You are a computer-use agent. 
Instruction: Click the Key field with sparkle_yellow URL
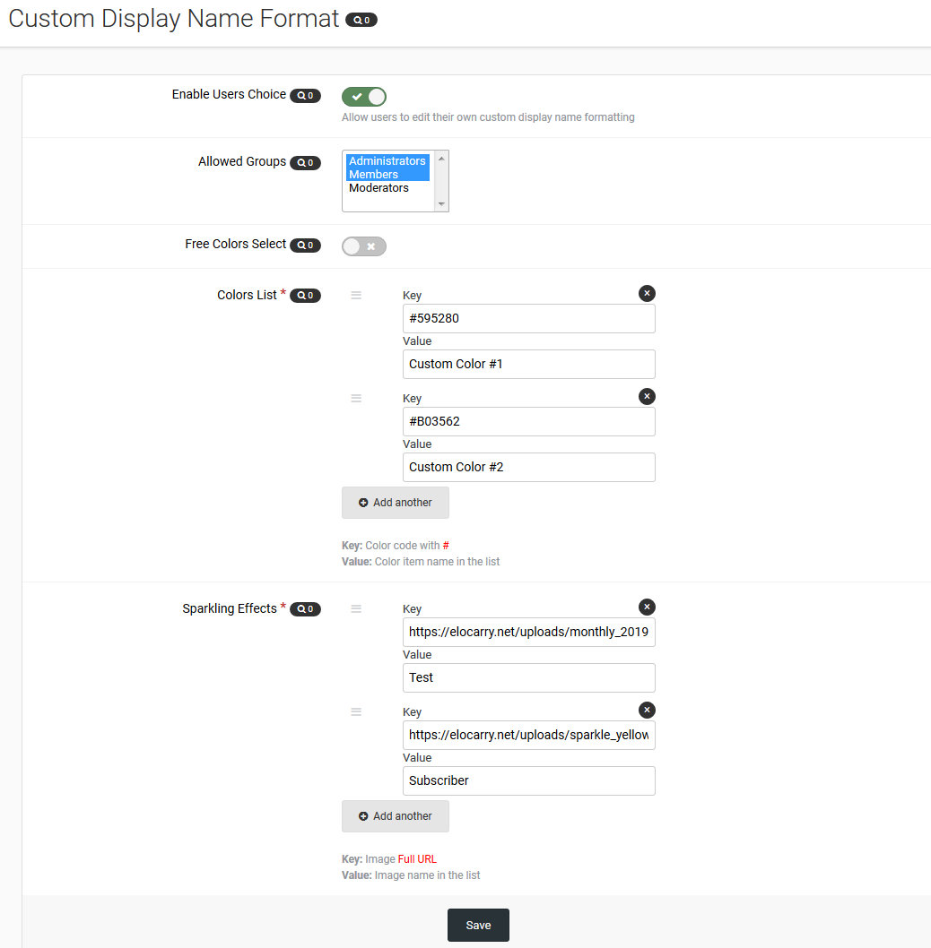[x=528, y=735]
